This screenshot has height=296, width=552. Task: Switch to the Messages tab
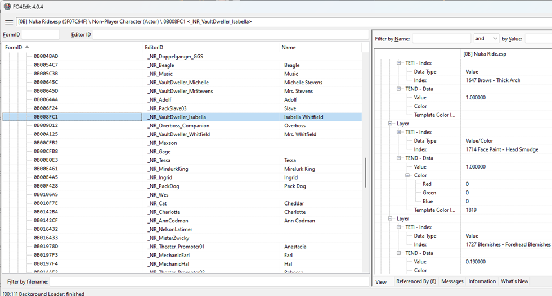point(452,281)
